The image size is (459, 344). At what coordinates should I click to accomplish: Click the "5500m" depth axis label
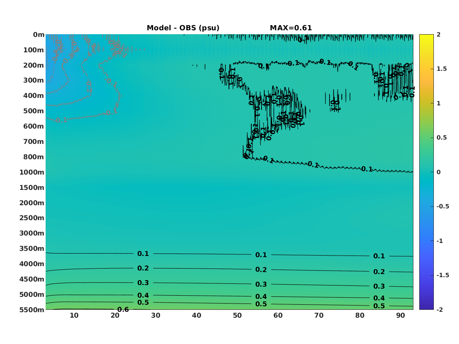point(32,310)
